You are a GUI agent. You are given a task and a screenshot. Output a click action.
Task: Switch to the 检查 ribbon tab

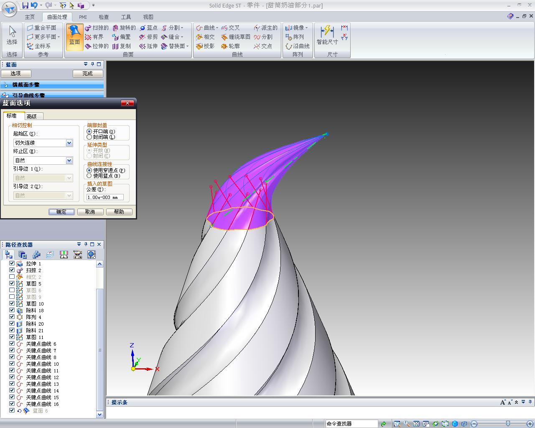tap(104, 17)
